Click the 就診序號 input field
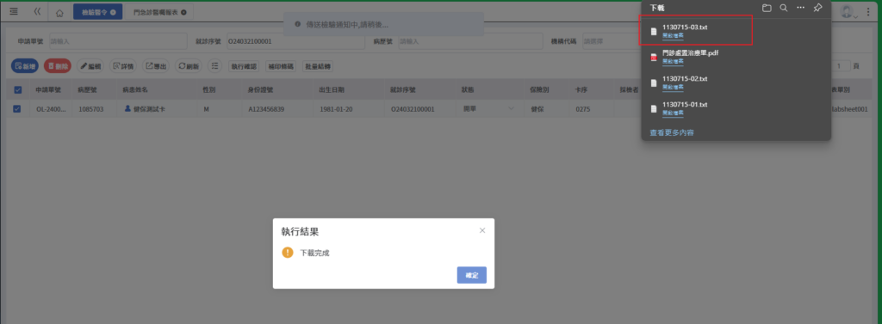Viewport: 882px width, 324px height. pyautogui.click(x=295, y=41)
